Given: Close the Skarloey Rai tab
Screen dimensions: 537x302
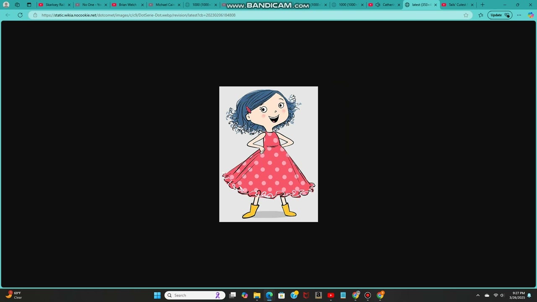Looking at the screenshot, I should [x=69, y=5].
